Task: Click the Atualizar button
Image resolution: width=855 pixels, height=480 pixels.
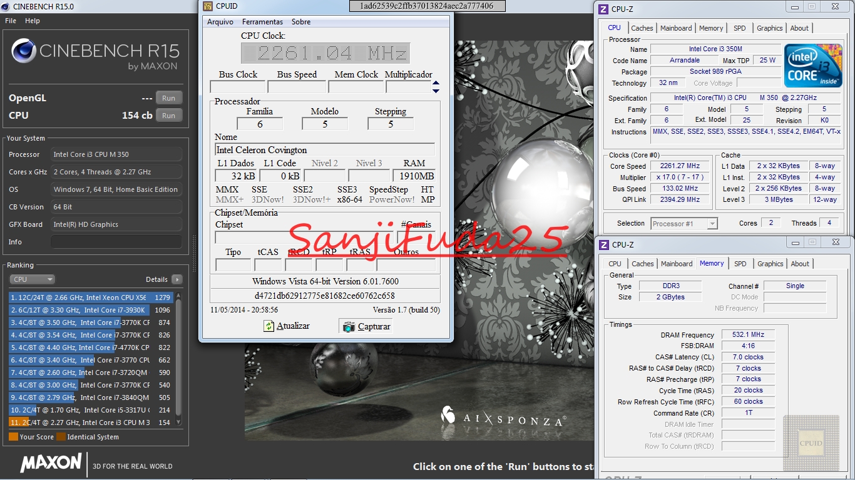Action: [x=287, y=326]
